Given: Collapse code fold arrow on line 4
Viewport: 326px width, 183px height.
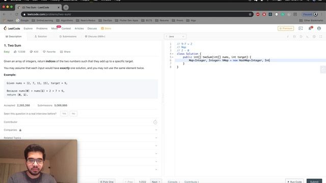Looking at the screenshot, I should click(x=173, y=54).
